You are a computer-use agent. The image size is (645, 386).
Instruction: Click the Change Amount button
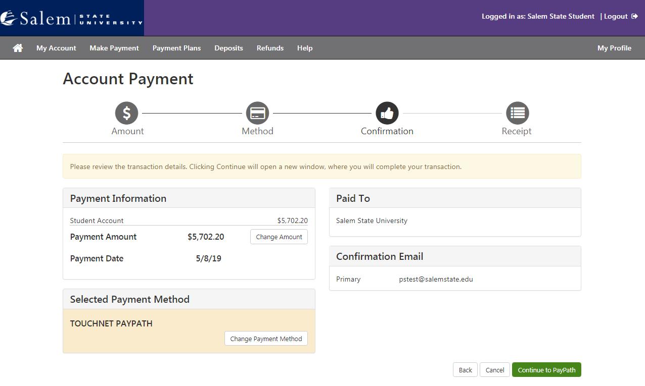(x=279, y=237)
